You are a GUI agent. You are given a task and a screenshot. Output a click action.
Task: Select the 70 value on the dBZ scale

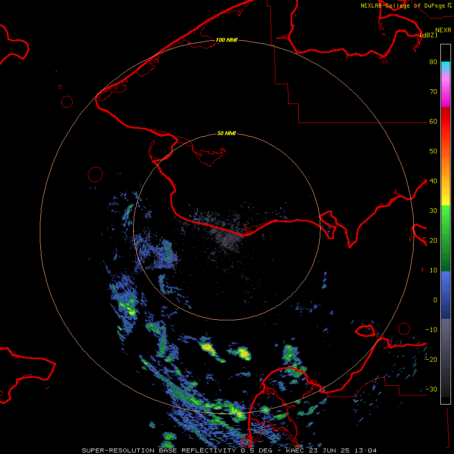pos(433,92)
